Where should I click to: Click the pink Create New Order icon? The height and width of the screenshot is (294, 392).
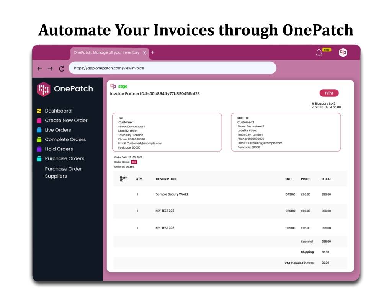coord(39,120)
